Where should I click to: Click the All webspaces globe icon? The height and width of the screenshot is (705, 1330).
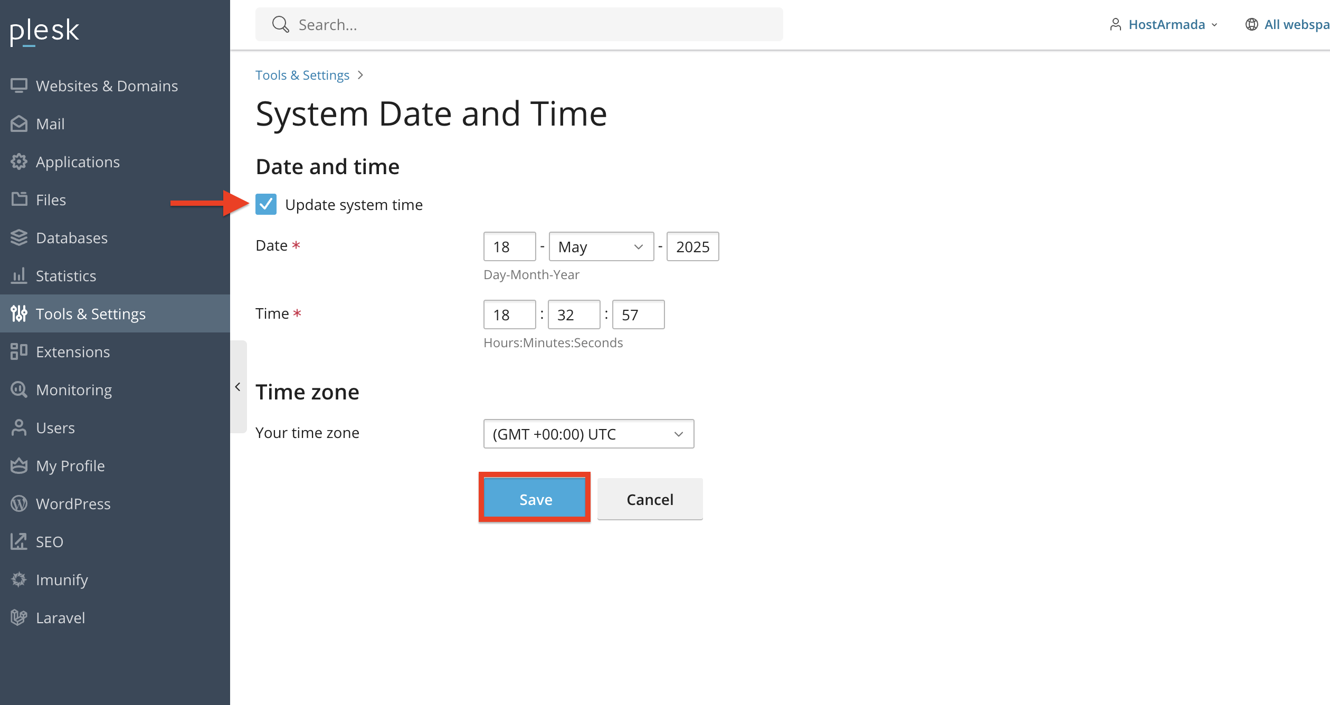click(x=1251, y=24)
